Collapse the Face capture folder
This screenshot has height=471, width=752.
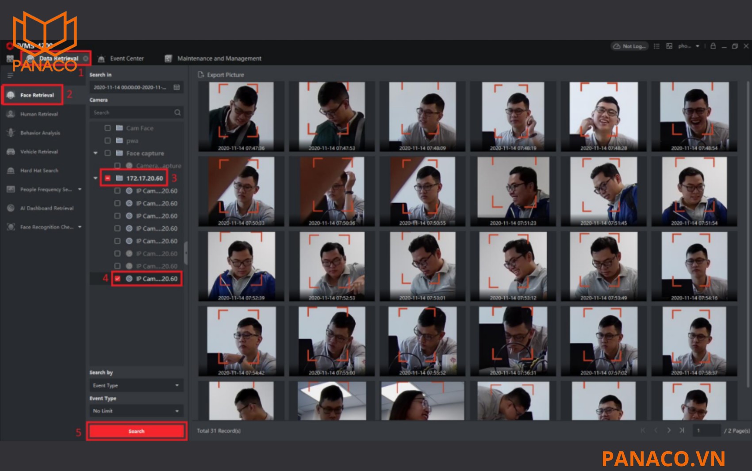tap(95, 153)
